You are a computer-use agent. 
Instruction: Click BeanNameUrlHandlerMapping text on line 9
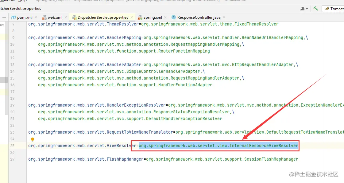coord(272,37)
